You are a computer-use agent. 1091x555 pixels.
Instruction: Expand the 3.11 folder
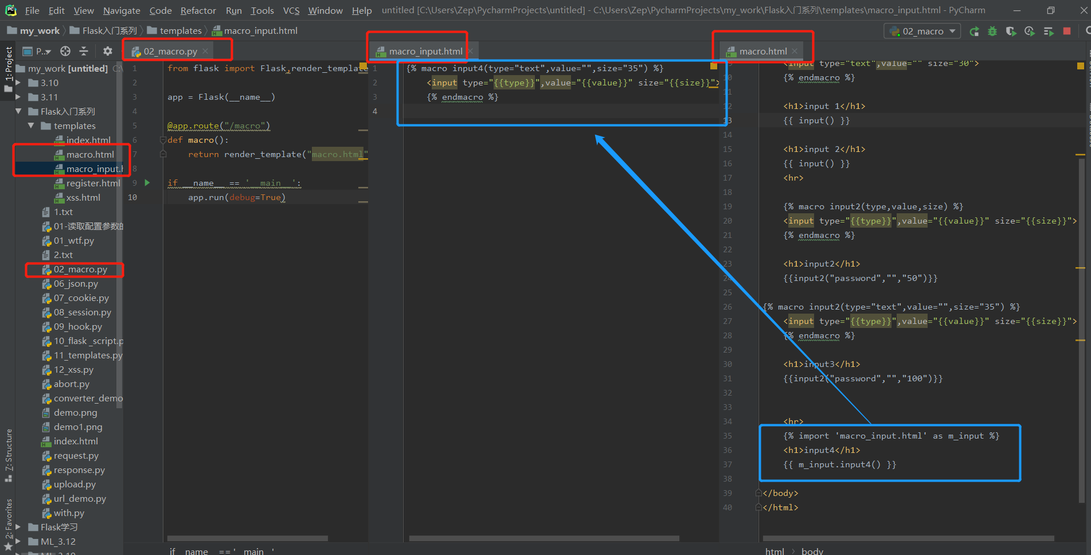click(18, 97)
